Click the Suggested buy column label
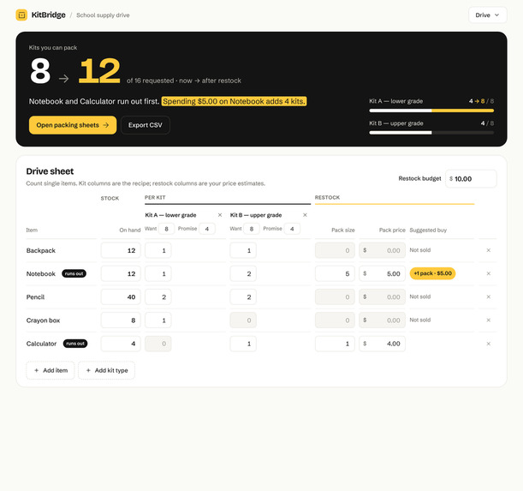Viewport: 523px width, 491px height. pyautogui.click(x=428, y=231)
